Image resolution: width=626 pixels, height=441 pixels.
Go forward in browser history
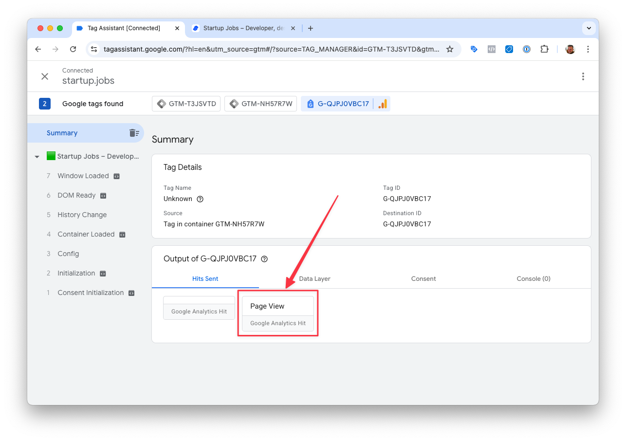[x=55, y=49]
